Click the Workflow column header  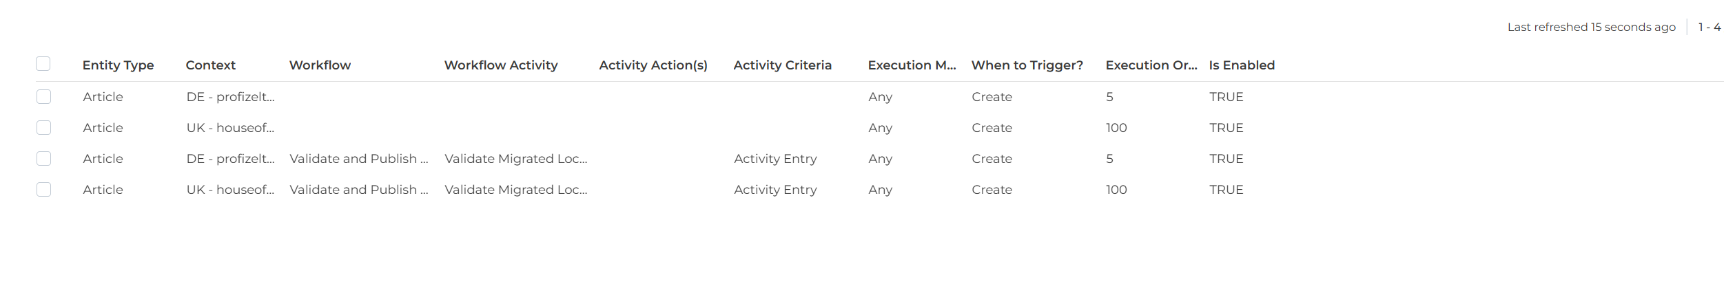tap(320, 65)
